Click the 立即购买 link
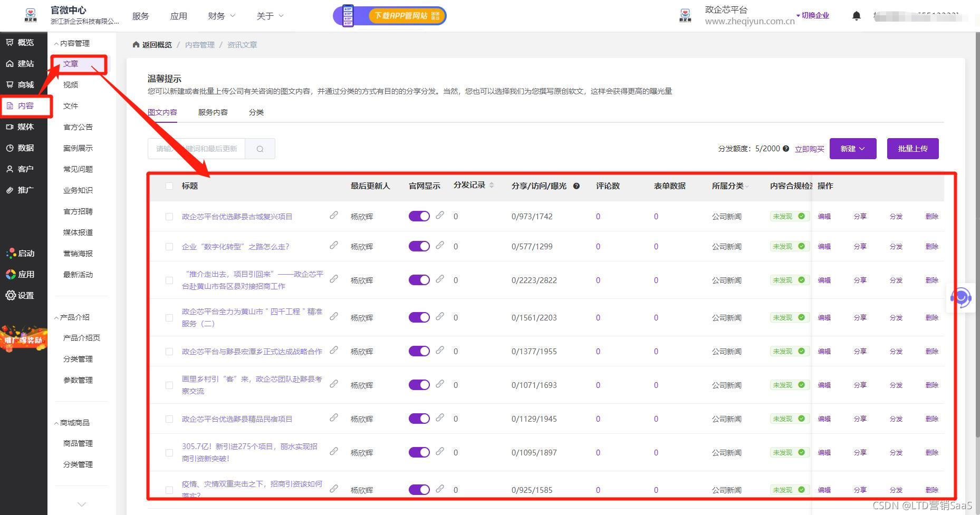 pyautogui.click(x=810, y=149)
